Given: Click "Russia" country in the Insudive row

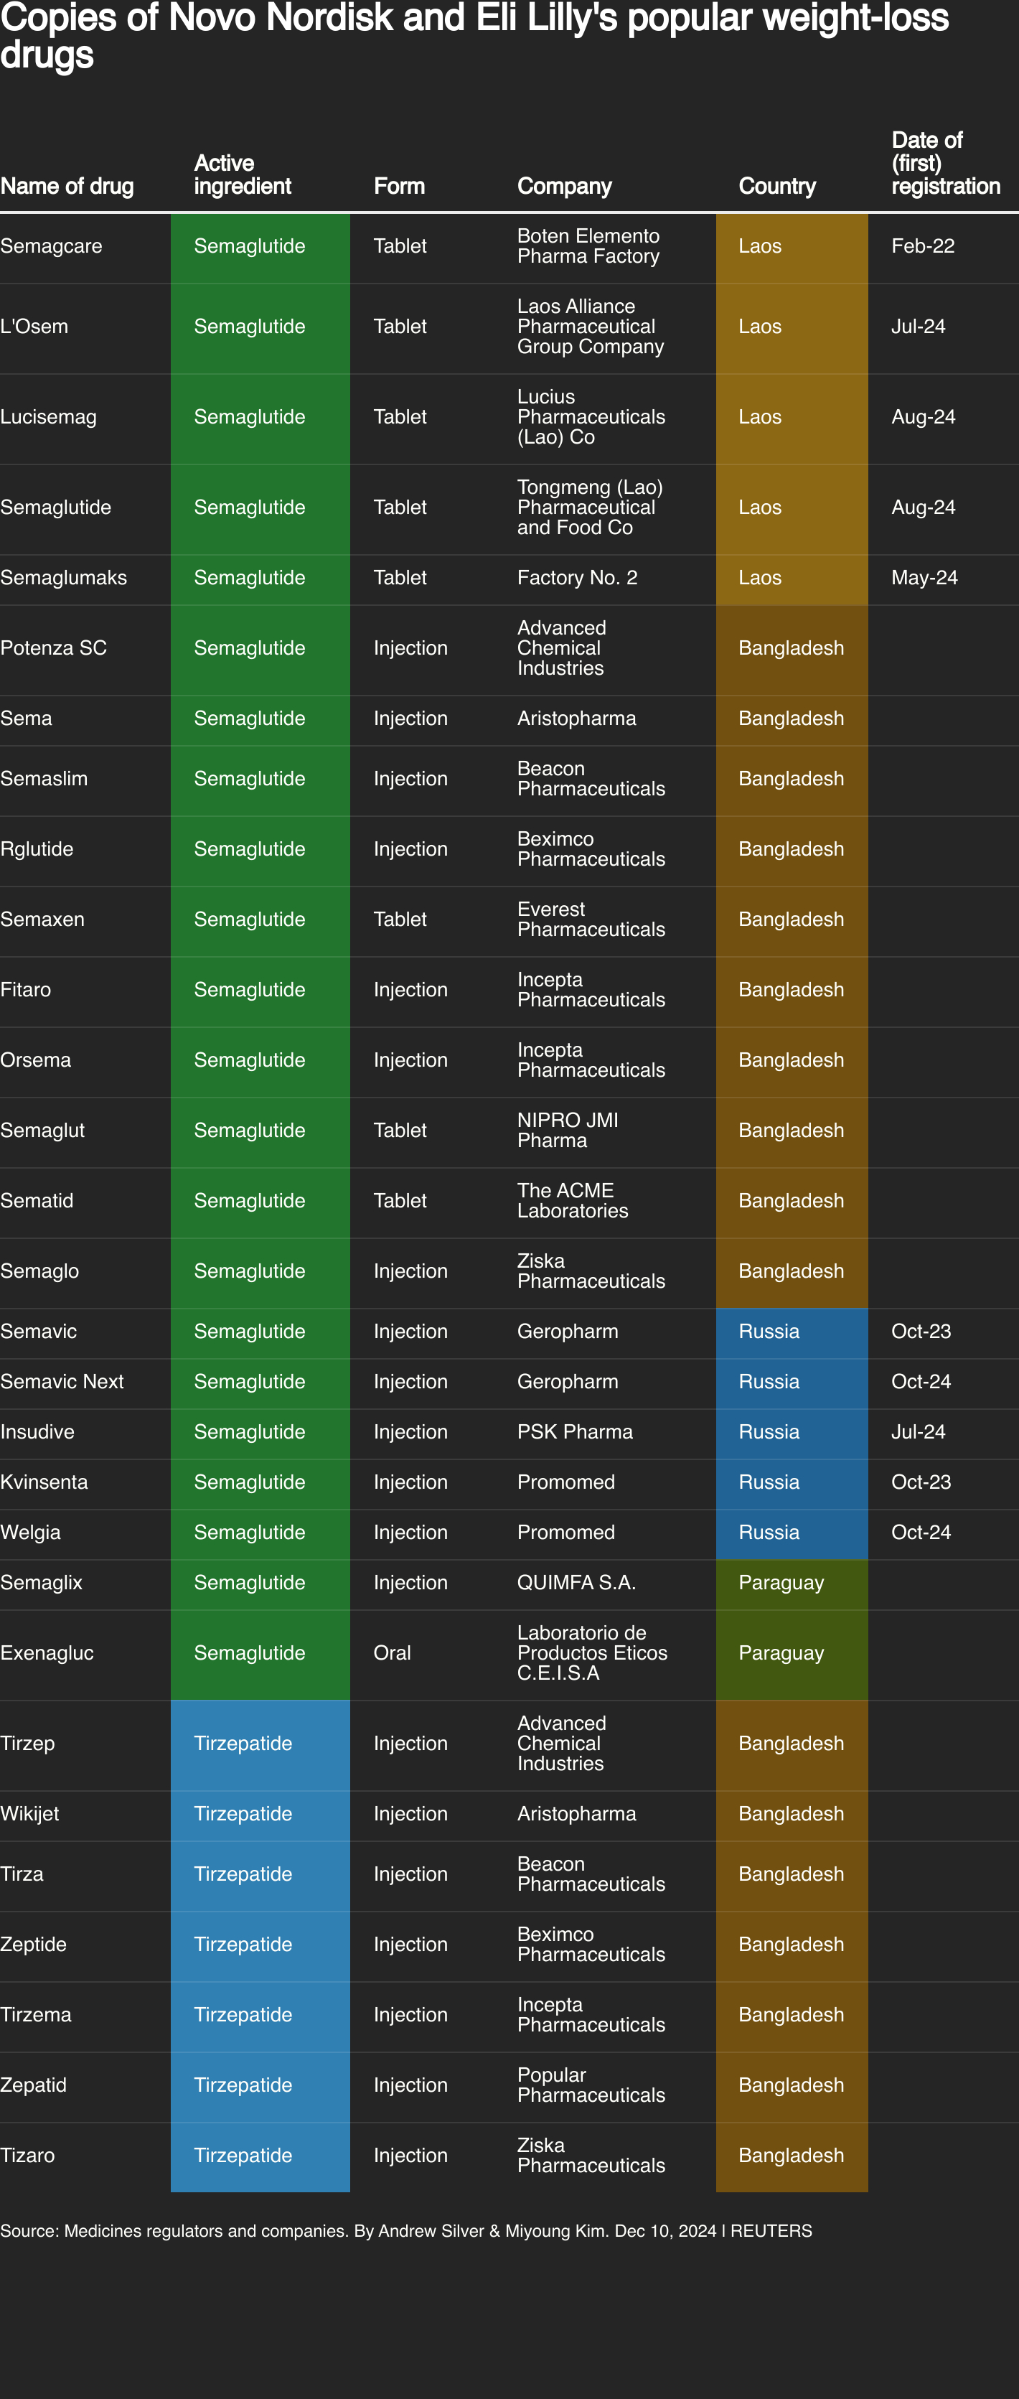Looking at the screenshot, I should point(769,1432).
